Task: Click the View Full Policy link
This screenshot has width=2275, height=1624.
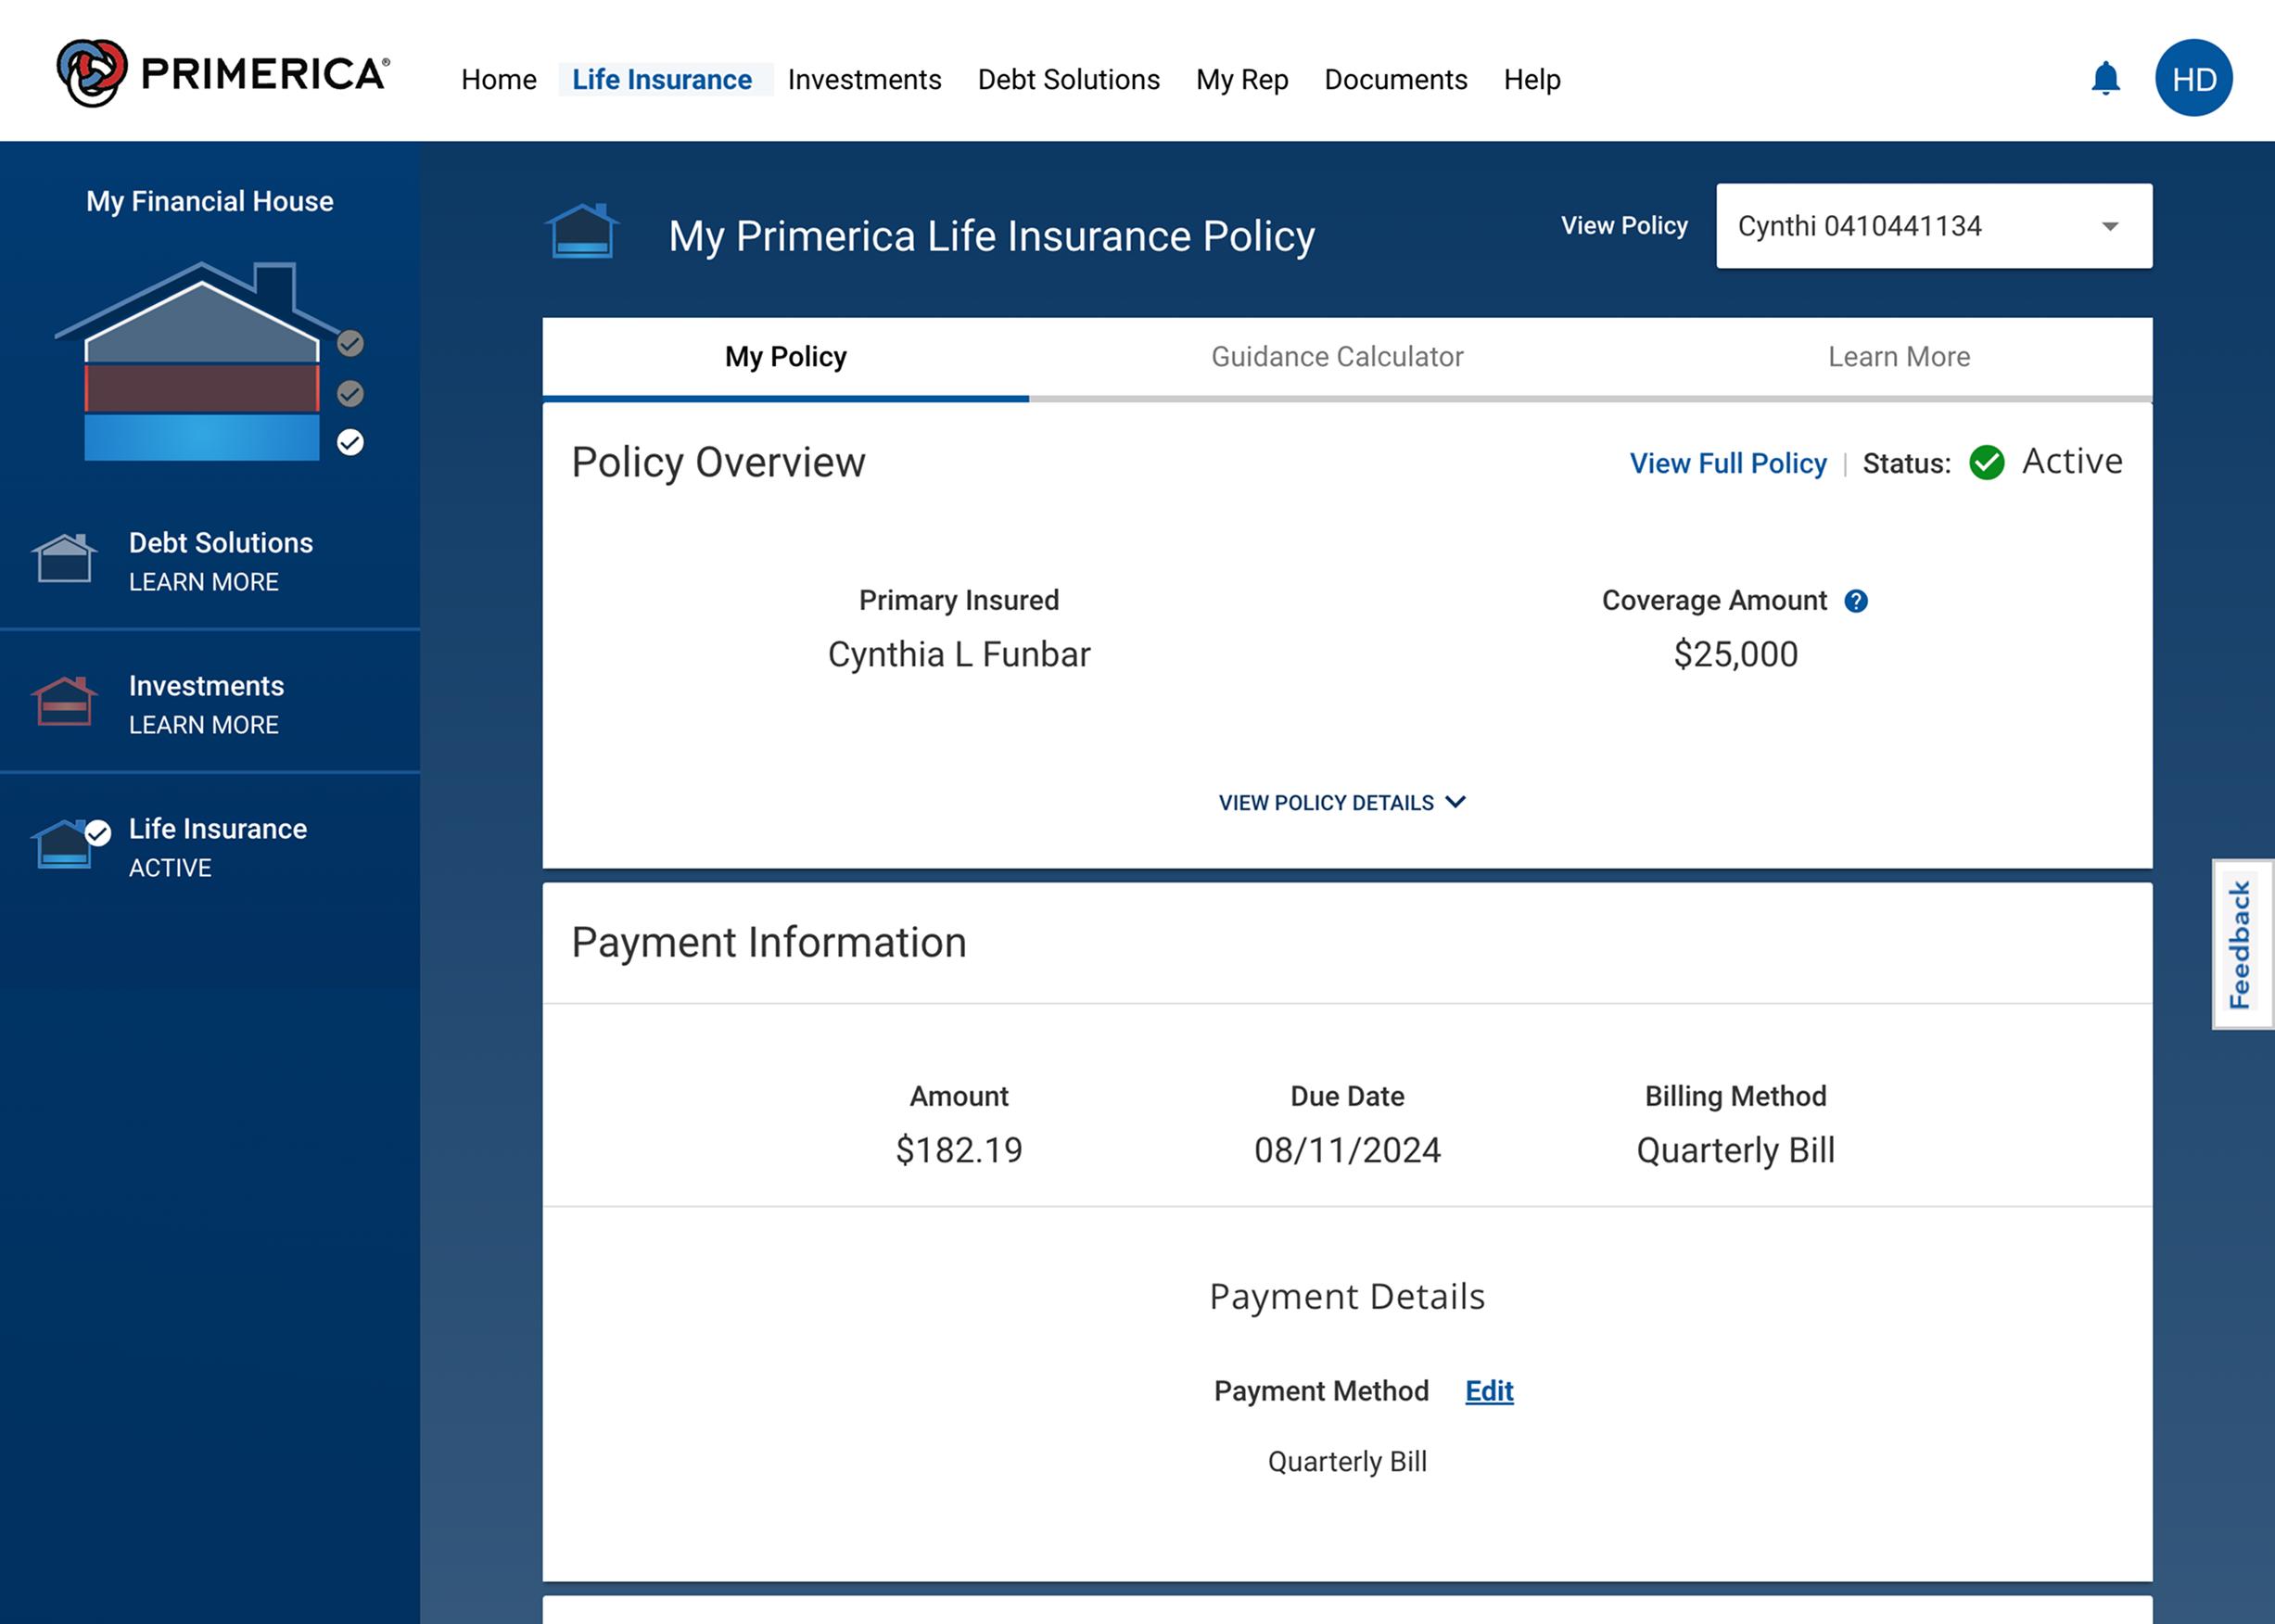Action: (1727, 463)
